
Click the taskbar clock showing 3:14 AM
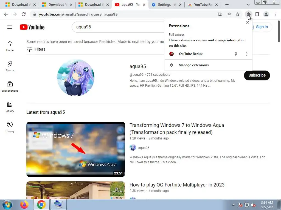point(267,205)
